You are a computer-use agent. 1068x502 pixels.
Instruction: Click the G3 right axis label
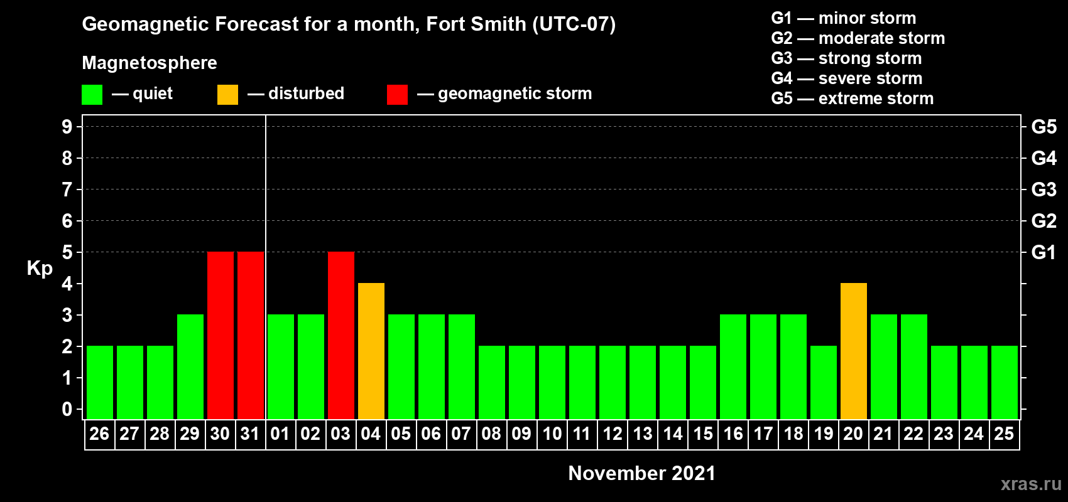tap(1044, 190)
